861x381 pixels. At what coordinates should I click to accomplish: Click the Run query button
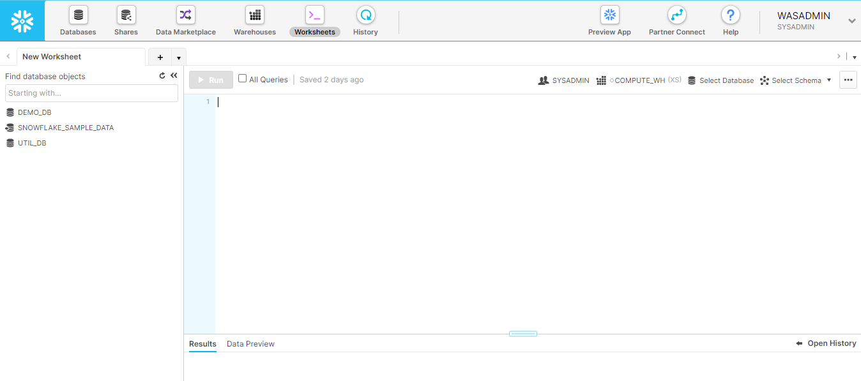[x=211, y=80]
